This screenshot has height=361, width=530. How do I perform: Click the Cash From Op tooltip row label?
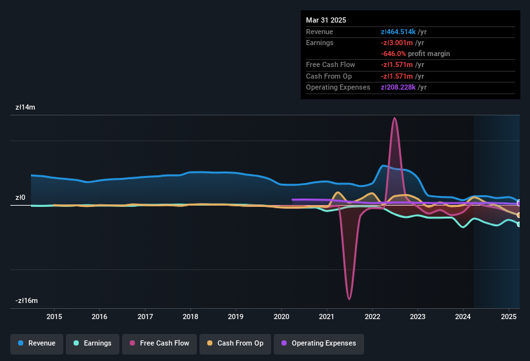point(329,76)
